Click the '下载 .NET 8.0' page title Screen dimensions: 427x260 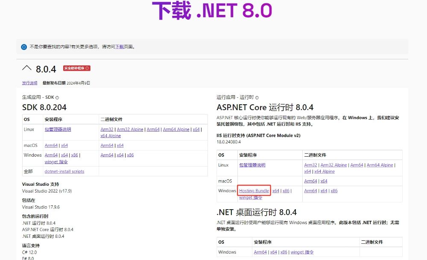coord(212,11)
